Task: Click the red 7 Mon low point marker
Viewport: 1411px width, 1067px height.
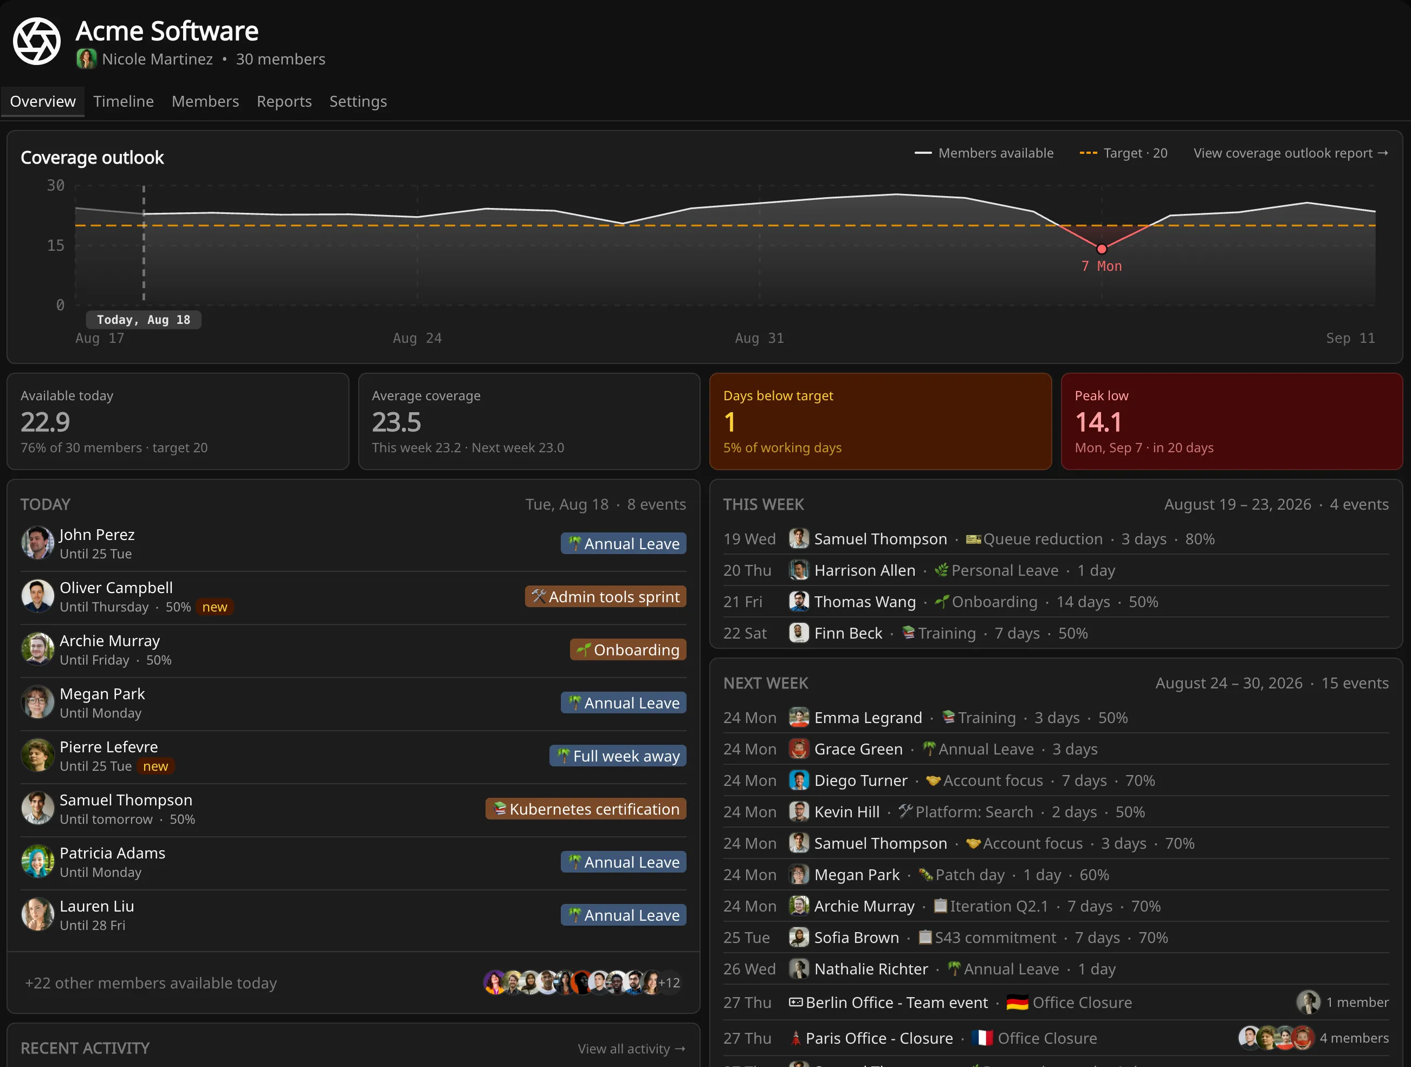Action: coord(1102,249)
